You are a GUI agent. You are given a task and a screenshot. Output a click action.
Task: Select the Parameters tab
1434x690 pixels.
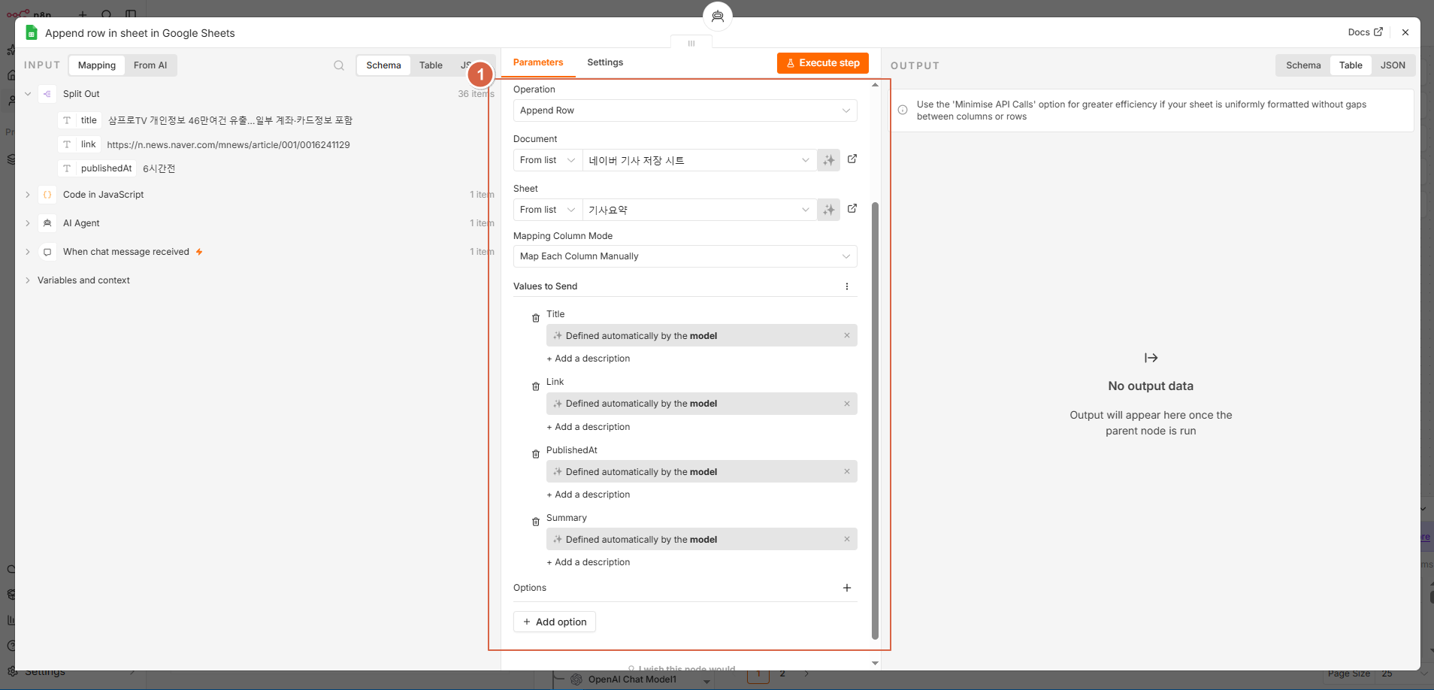click(538, 62)
